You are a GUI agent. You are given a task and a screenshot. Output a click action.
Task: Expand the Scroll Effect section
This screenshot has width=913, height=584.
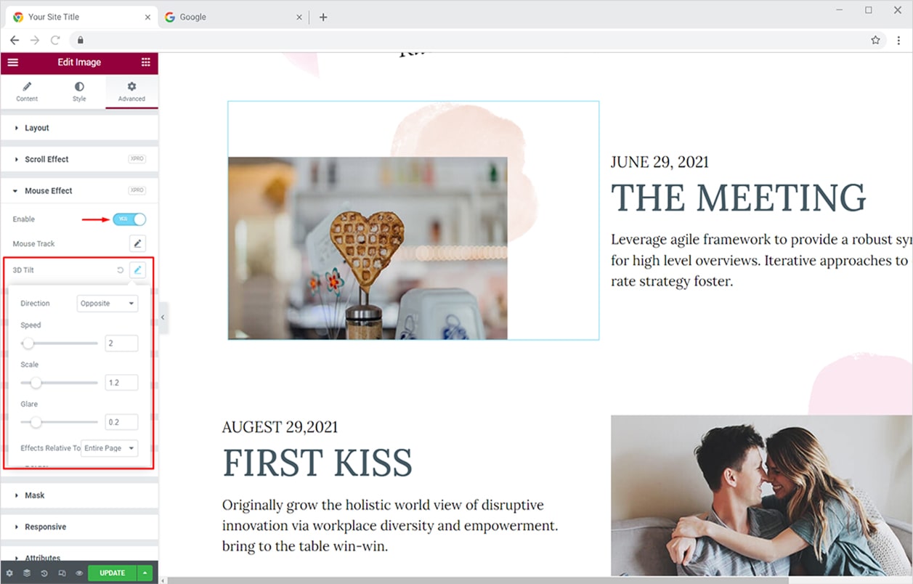(79, 159)
